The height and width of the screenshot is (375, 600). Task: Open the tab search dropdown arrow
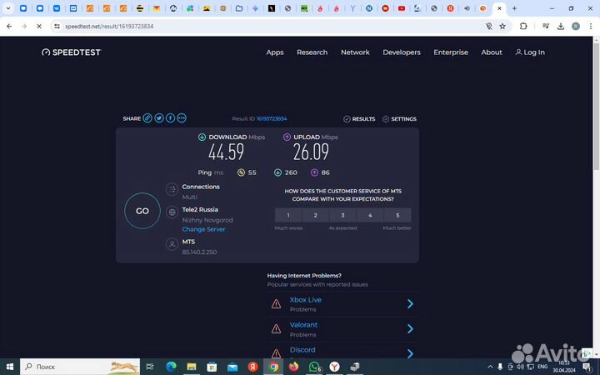(x=8, y=8)
